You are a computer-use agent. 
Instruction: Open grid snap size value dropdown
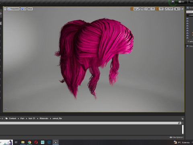point(153,9)
